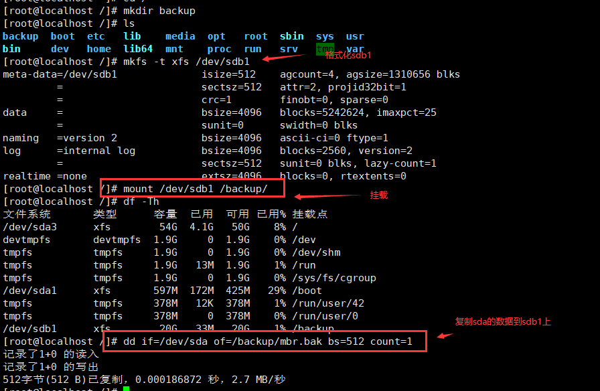Click the '文件系统' column header
Image resolution: width=600 pixels, height=391 pixels.
[27, 214]
